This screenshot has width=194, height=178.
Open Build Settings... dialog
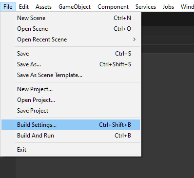click(71, 125)
